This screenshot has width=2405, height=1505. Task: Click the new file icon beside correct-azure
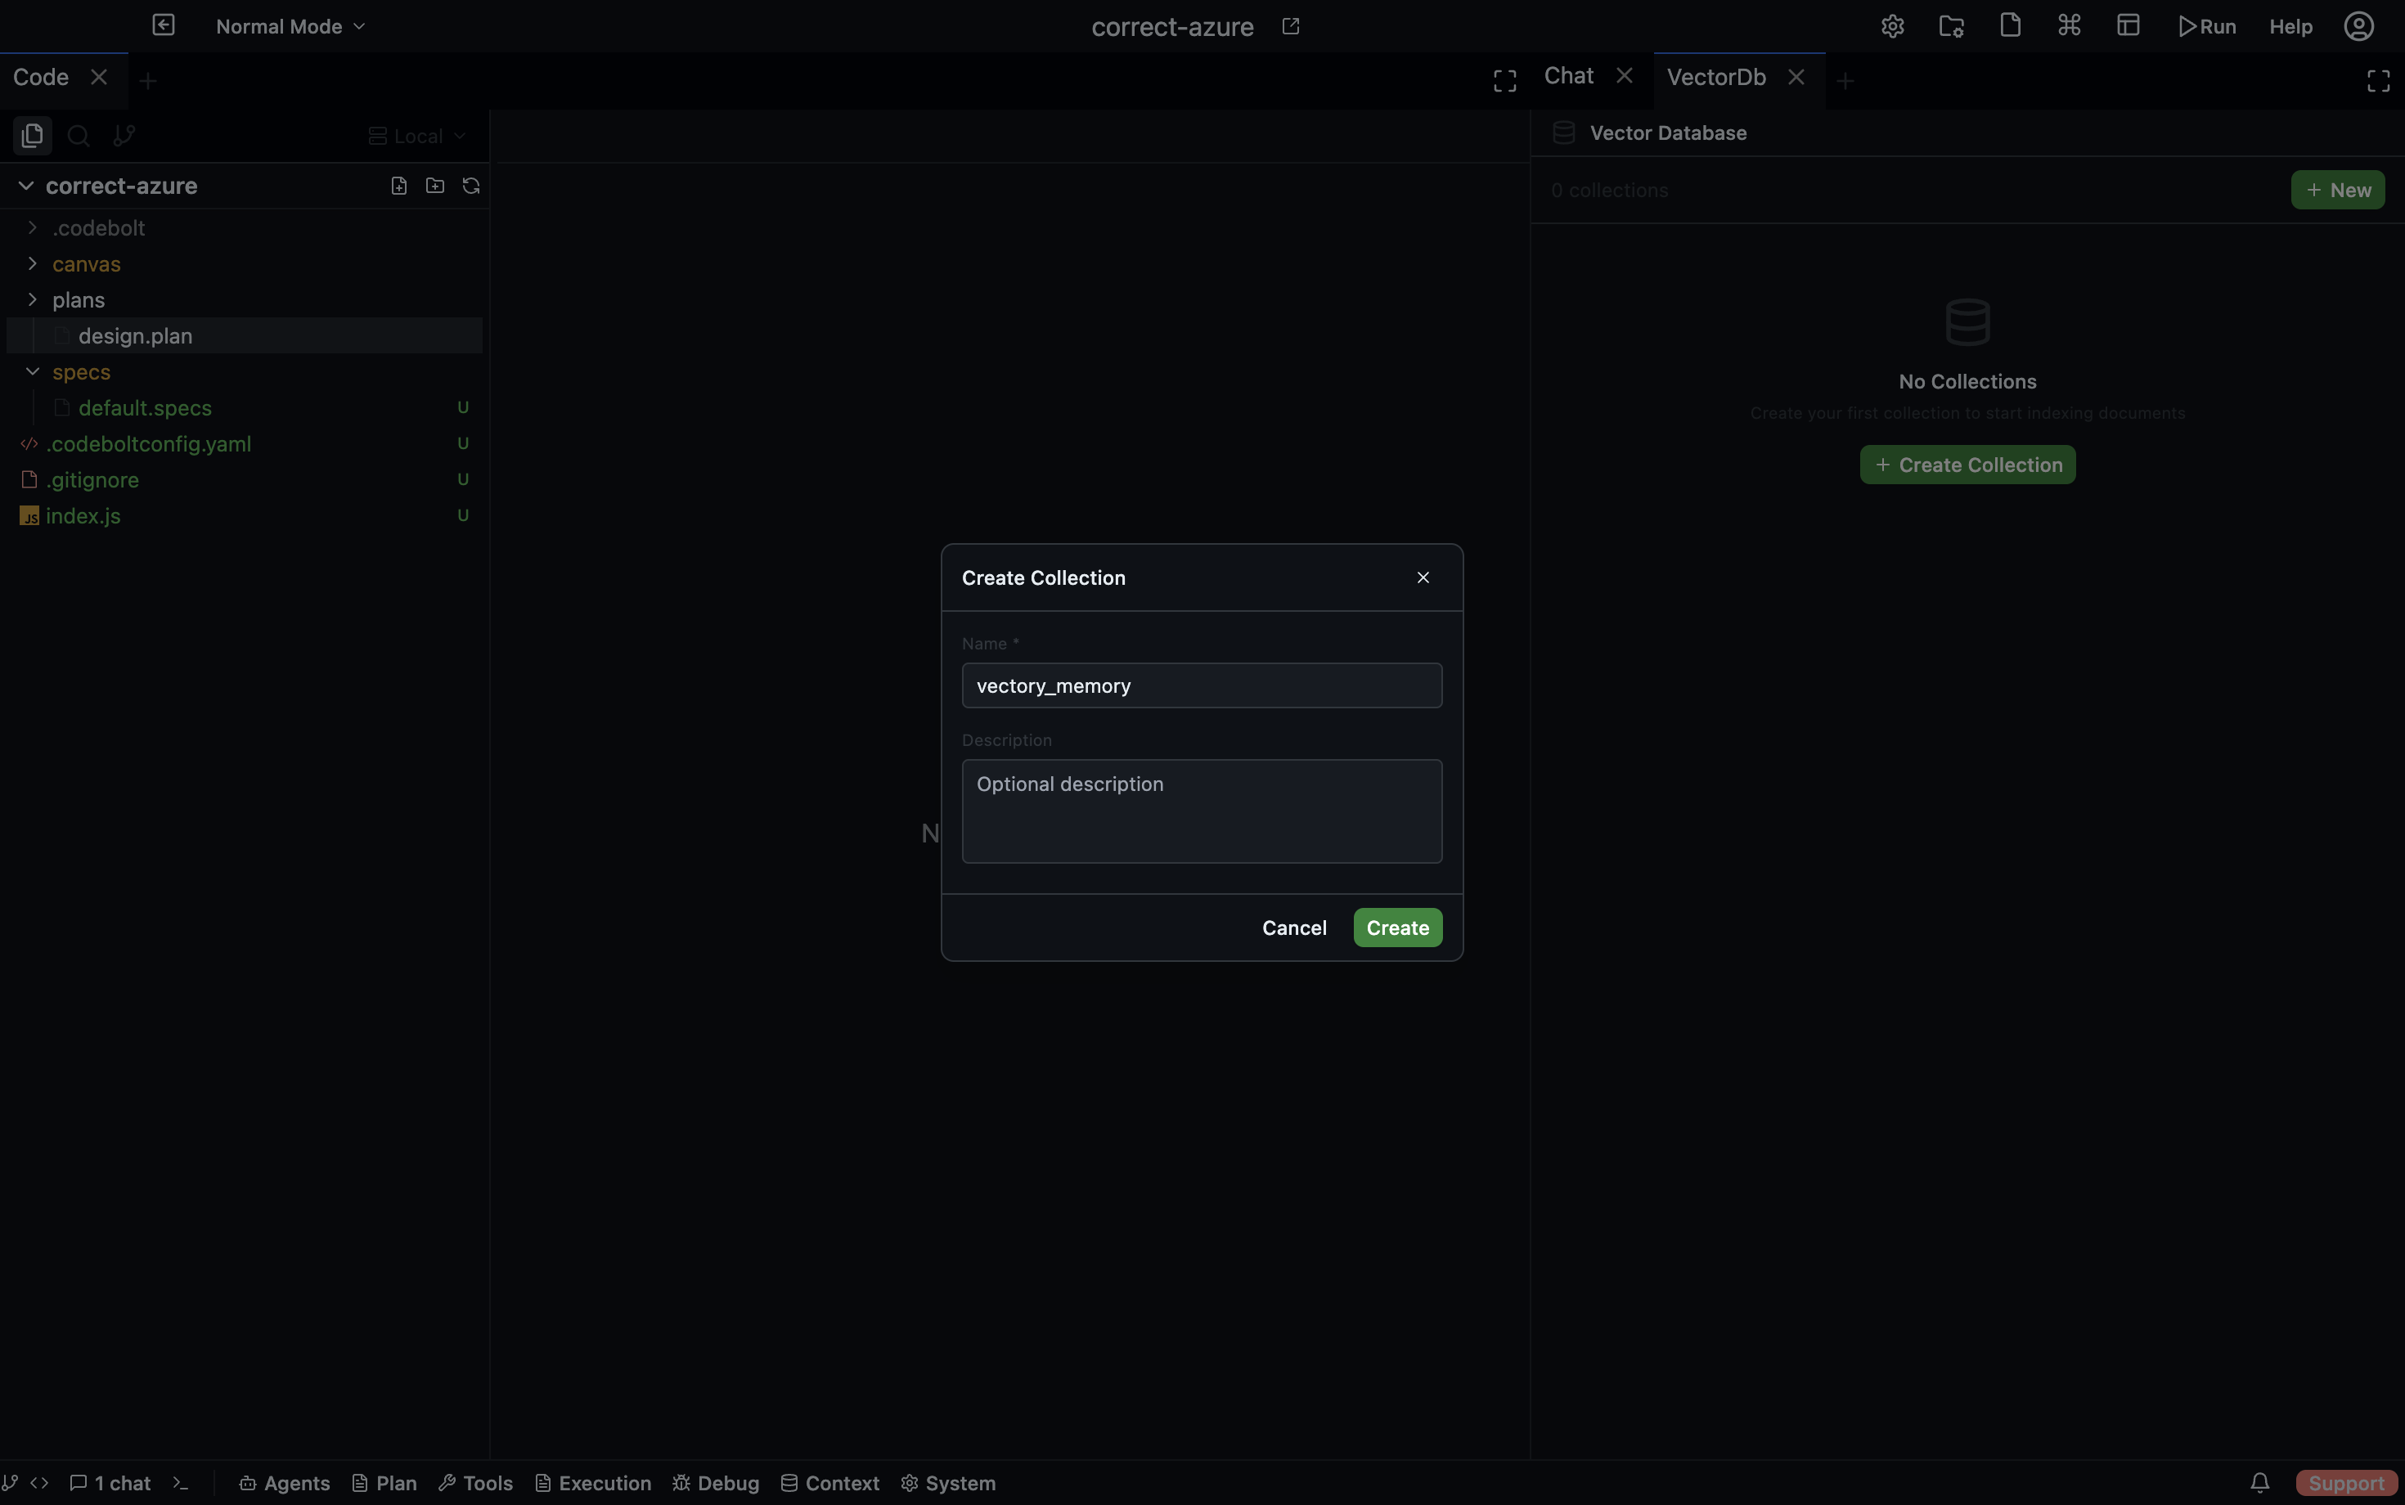[399, 186]
